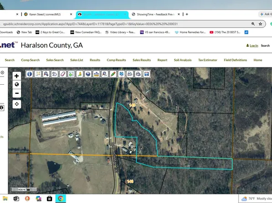The height and width of the screenshot is (203, 272).
Task: Open the XY coordinate search tool
Action: pyautogui.click(x=105, y=74)
